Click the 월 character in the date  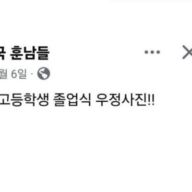pos(3,74)
